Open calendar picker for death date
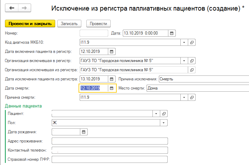Image resolution: width=249 pixels, height=165 pixels. 111,88
